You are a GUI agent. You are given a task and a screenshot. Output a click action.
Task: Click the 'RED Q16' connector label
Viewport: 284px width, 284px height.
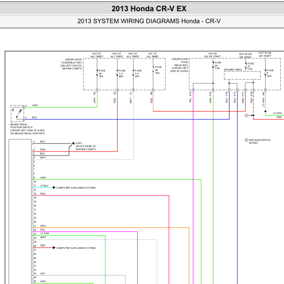point(251,97)
